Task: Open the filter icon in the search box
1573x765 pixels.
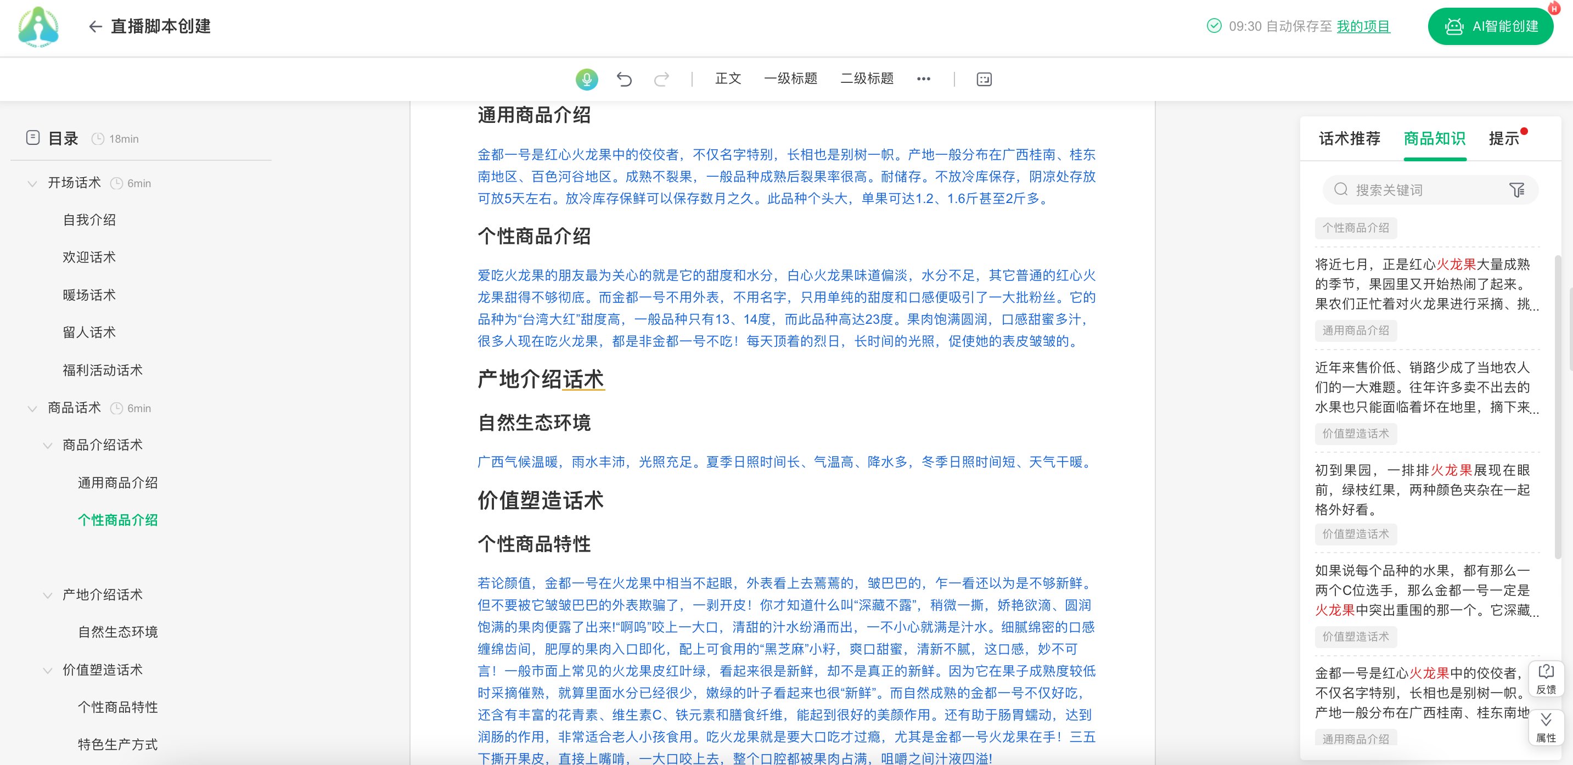Action: (x=1516, y=190)
